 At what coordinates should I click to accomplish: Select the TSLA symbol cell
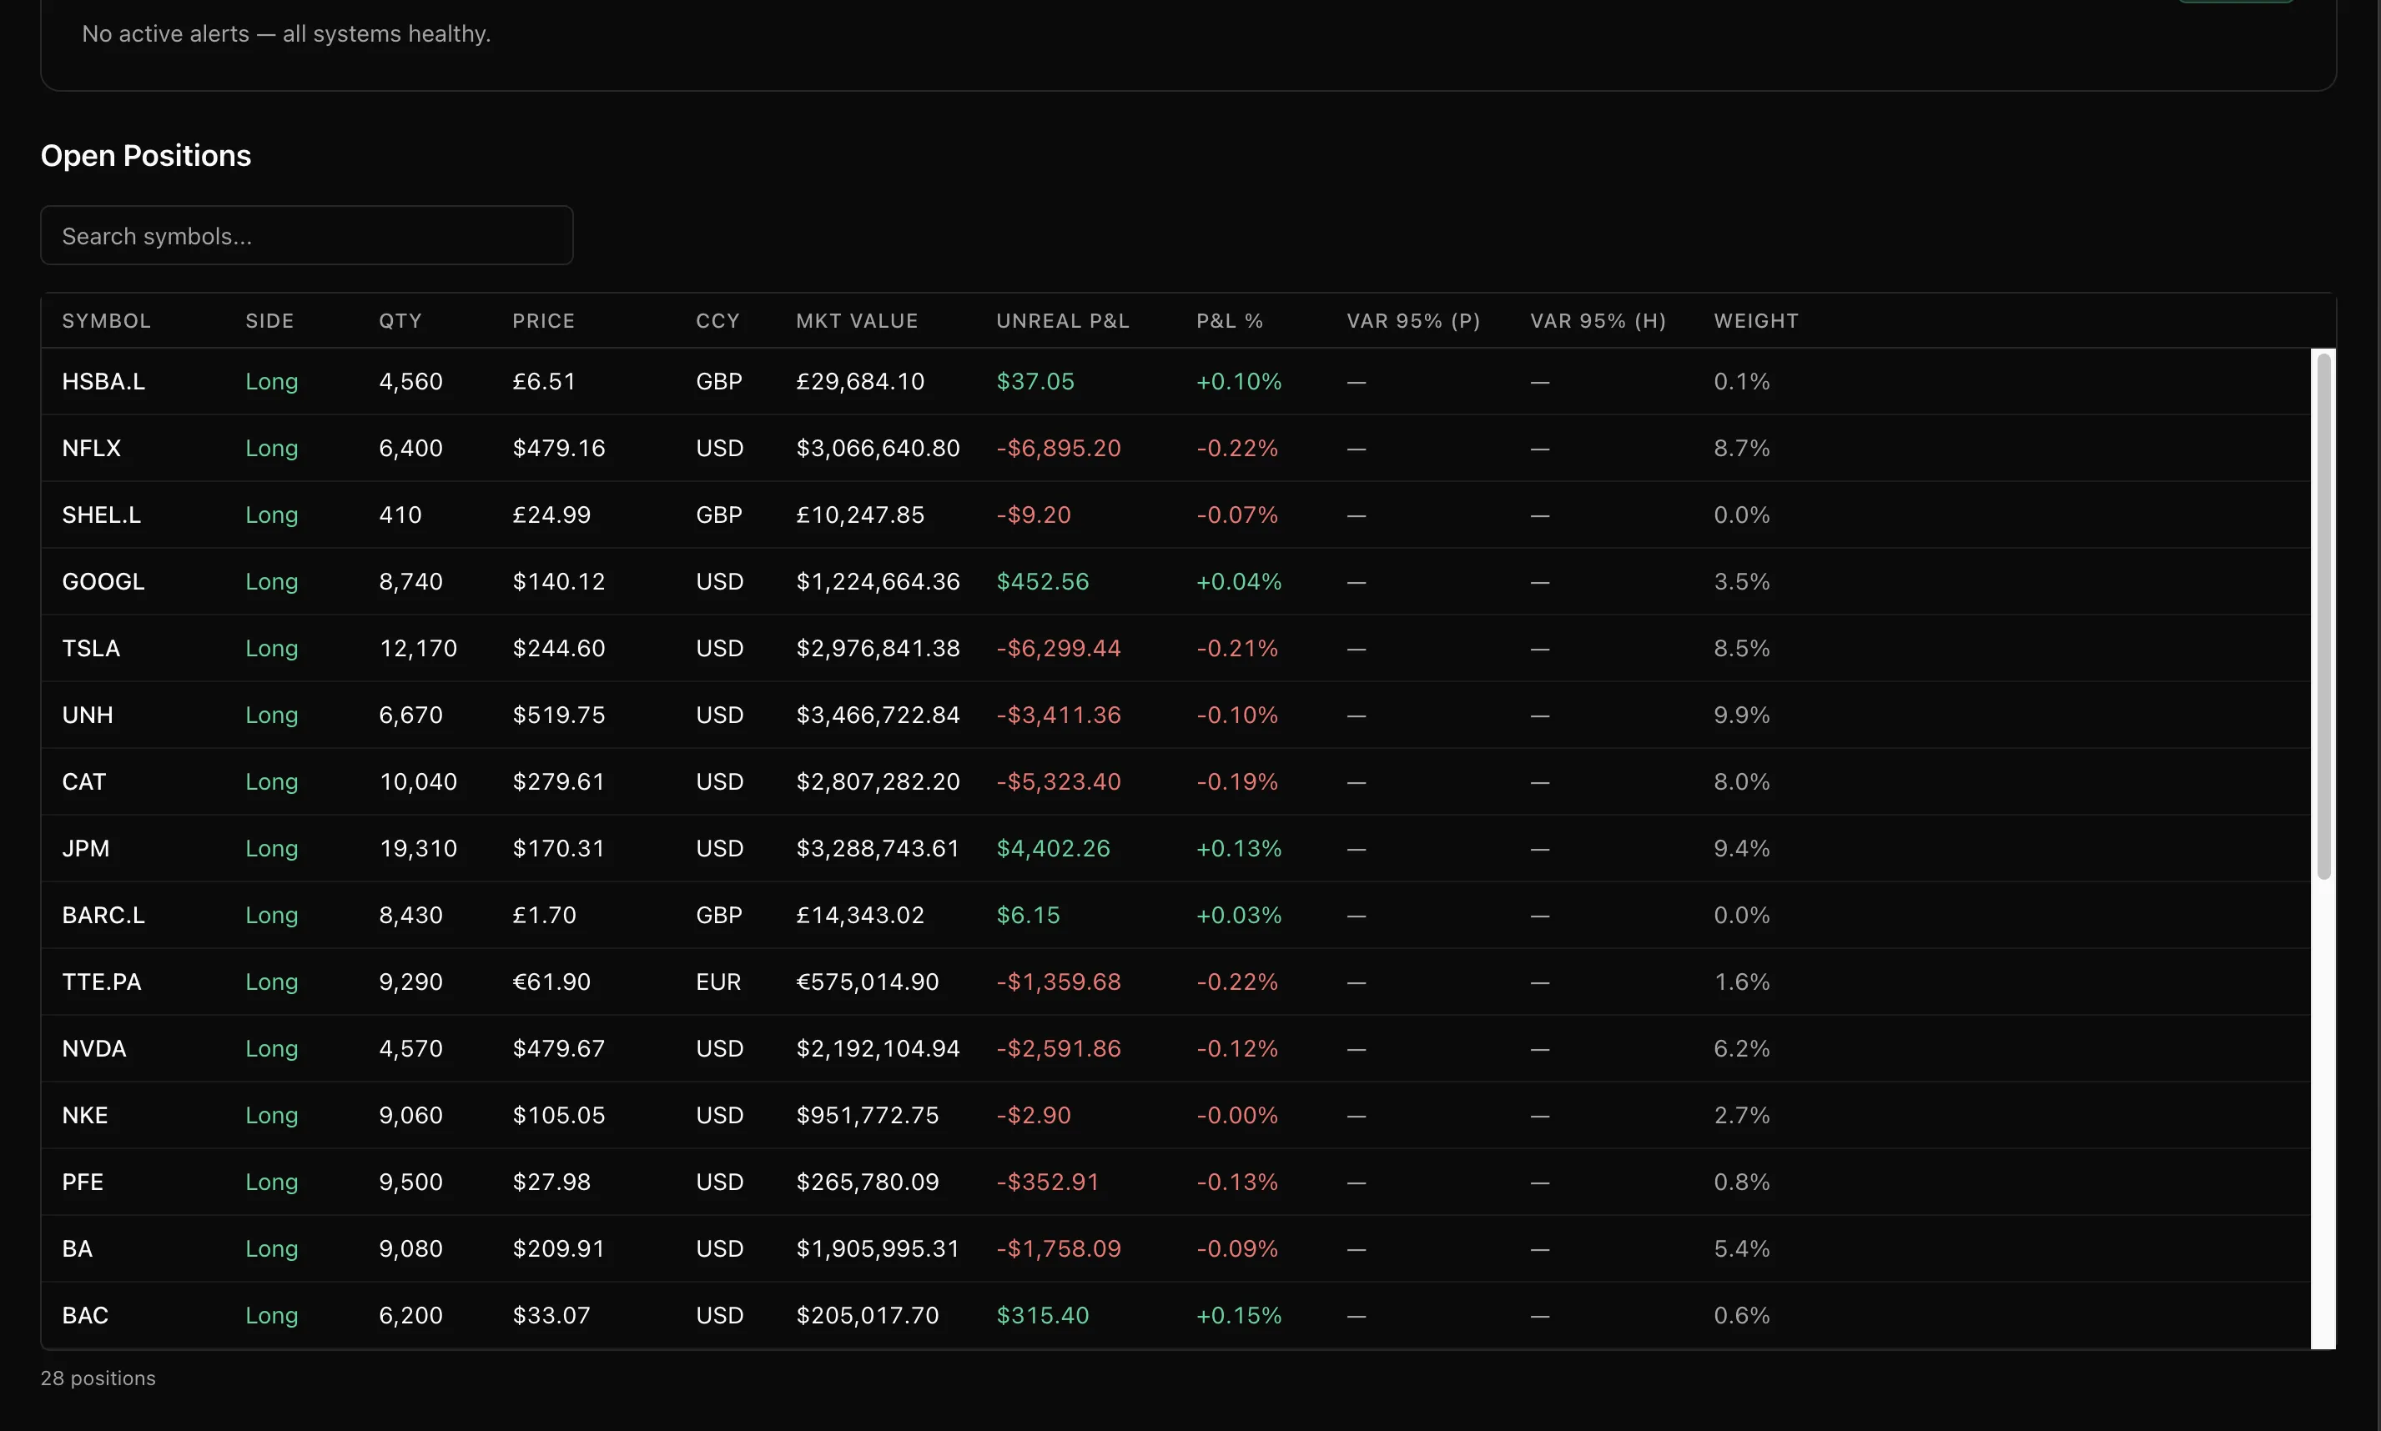pyautogui.click(x=91, y=647)
